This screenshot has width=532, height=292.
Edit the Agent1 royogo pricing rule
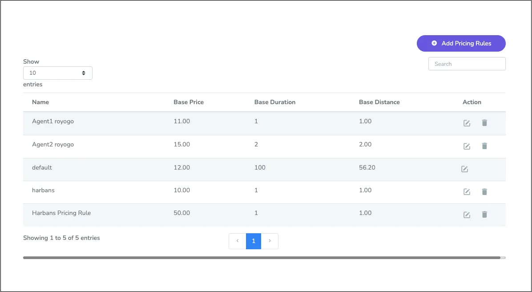click(x=467, y=123)
